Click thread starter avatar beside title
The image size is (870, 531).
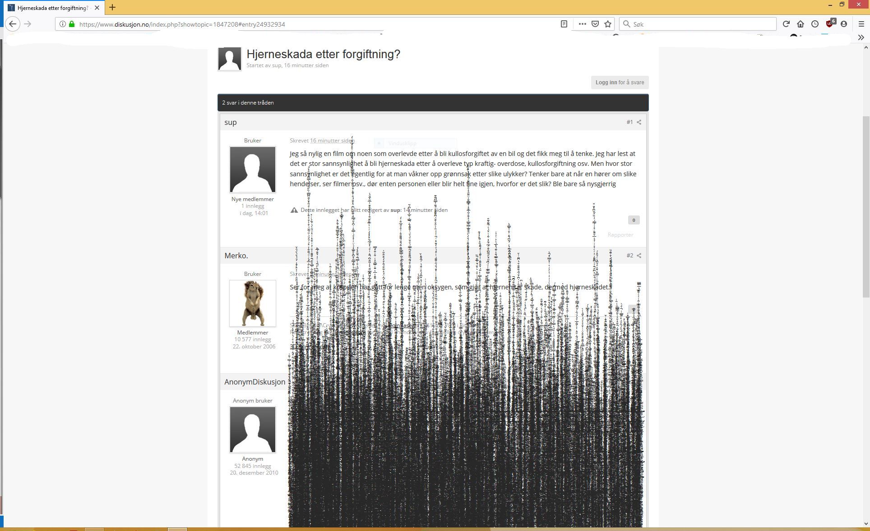(x=230, y=59)
